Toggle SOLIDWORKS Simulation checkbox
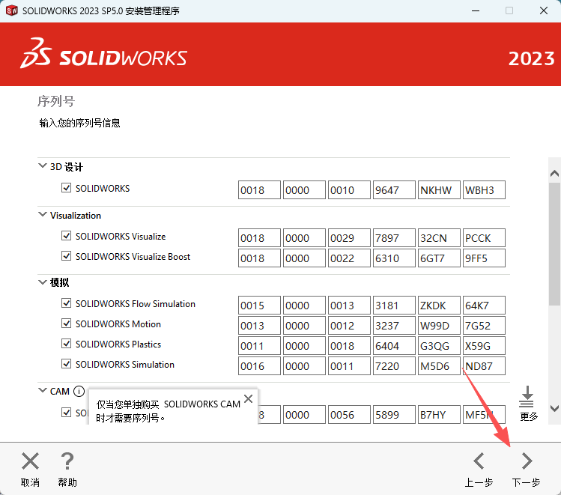This screenshot has width=561, height=495. point(66,364)
